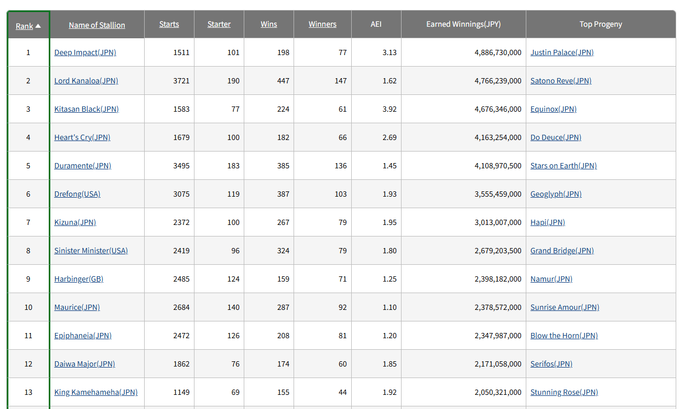Open Kitasan Black(JPN) stallion link
This screenshot has width=693, height=409.
point(86,109)
